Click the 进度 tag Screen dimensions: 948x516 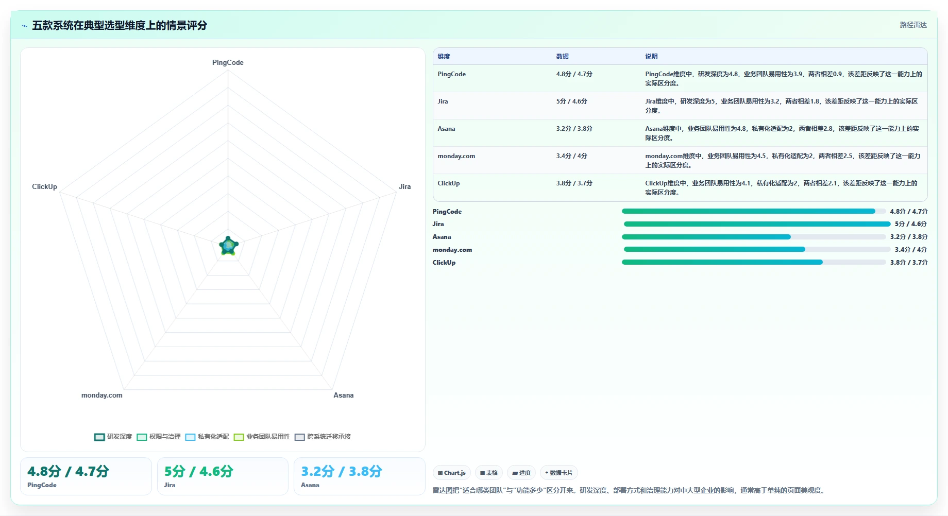(521, 473)
